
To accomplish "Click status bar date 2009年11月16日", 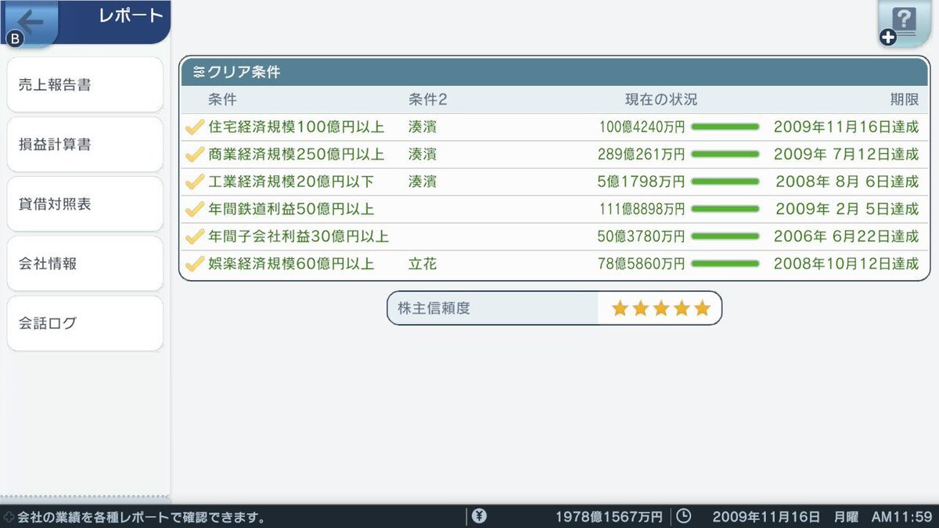I will pyautogui.click(x=766, y=517).
